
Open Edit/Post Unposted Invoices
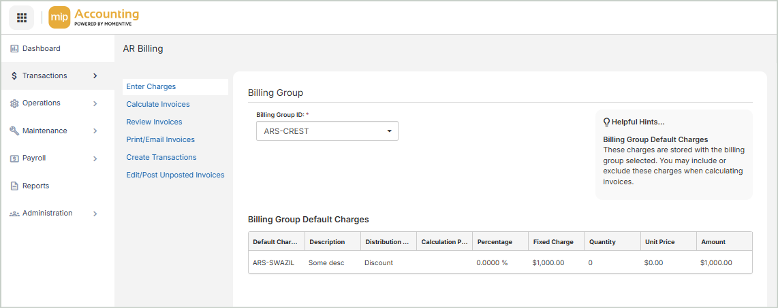click(175, 175)
